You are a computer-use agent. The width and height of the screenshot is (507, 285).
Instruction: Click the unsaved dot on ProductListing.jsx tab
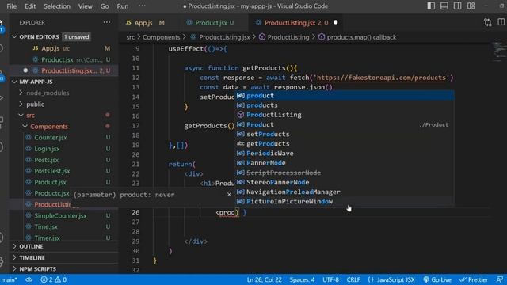tap(336, 22)
